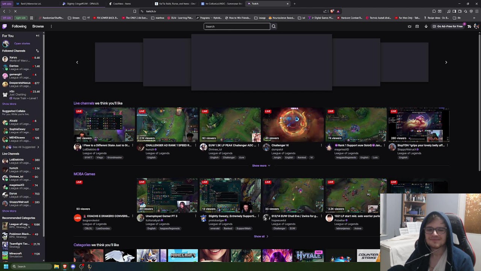
Task: Click sidebar scrollbar down arrow
Action: [44, 260]
